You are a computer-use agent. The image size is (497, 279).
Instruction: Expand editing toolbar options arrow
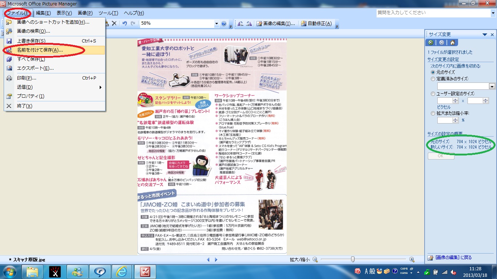(x=337, y=25)
